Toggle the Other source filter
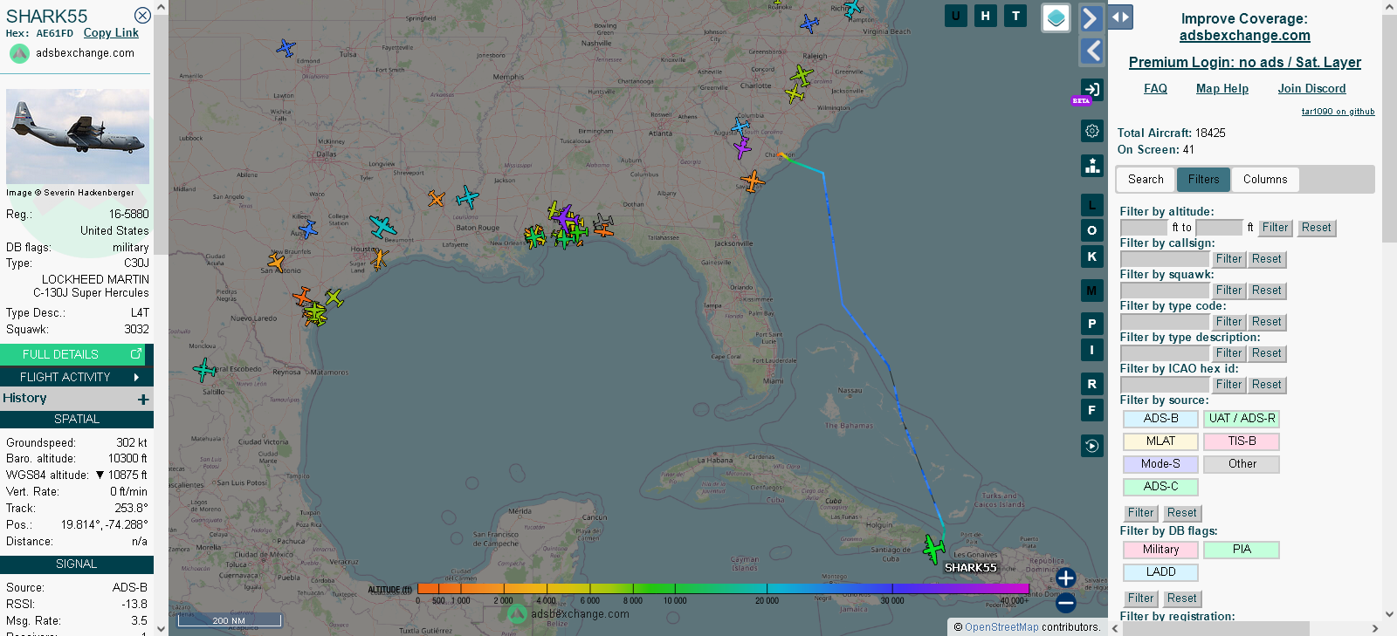Viewport: 1397px width, 636px height. click(x=1242, y=464)
